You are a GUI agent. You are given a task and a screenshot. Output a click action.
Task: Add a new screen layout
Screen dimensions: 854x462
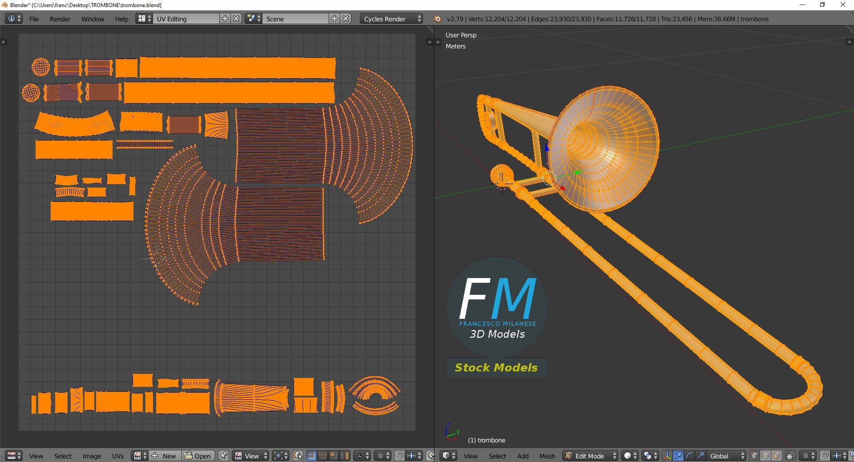click(x=225, y=19)
